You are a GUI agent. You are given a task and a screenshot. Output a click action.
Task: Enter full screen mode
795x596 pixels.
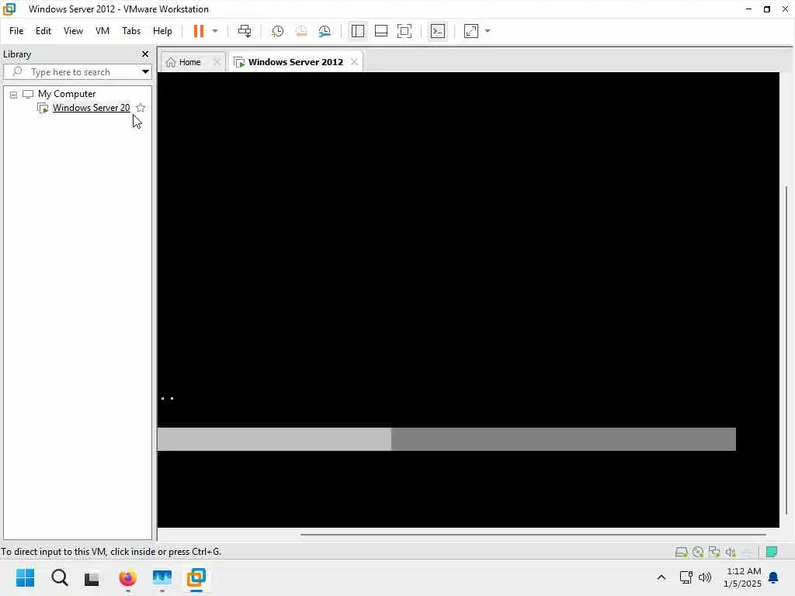pos(404,31)
